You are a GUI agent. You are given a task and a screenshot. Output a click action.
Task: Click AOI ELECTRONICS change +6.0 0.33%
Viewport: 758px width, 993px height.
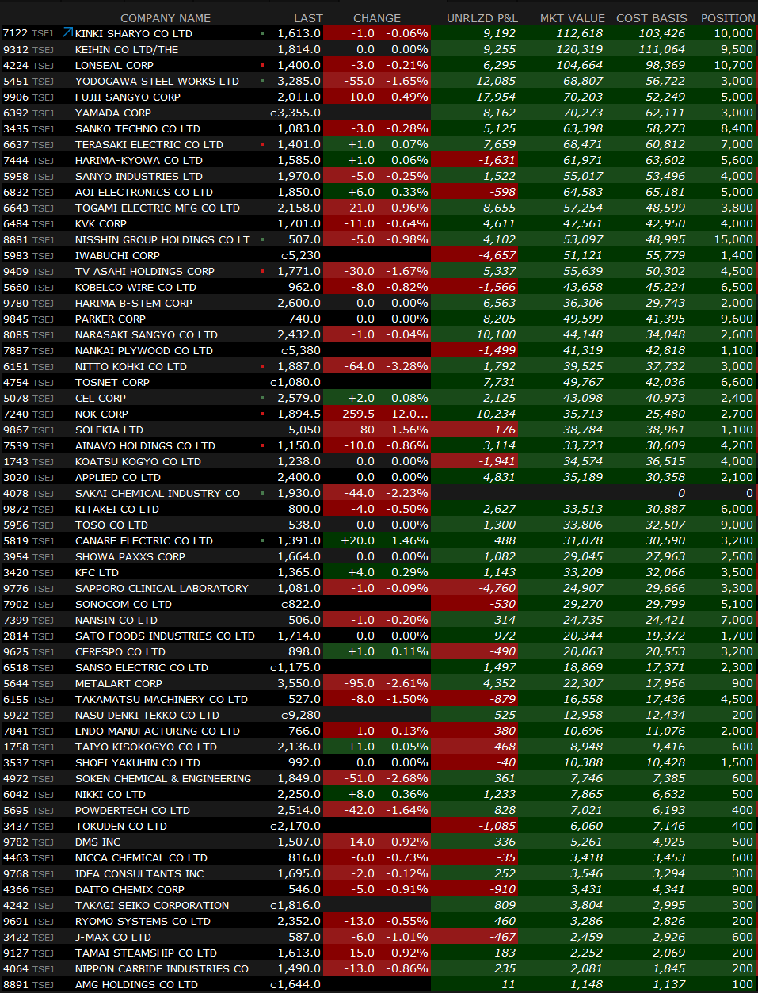tap(377, 192)
